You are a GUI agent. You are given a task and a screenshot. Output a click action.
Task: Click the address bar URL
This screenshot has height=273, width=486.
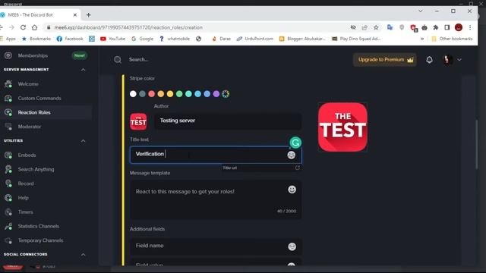click(128, 27)
